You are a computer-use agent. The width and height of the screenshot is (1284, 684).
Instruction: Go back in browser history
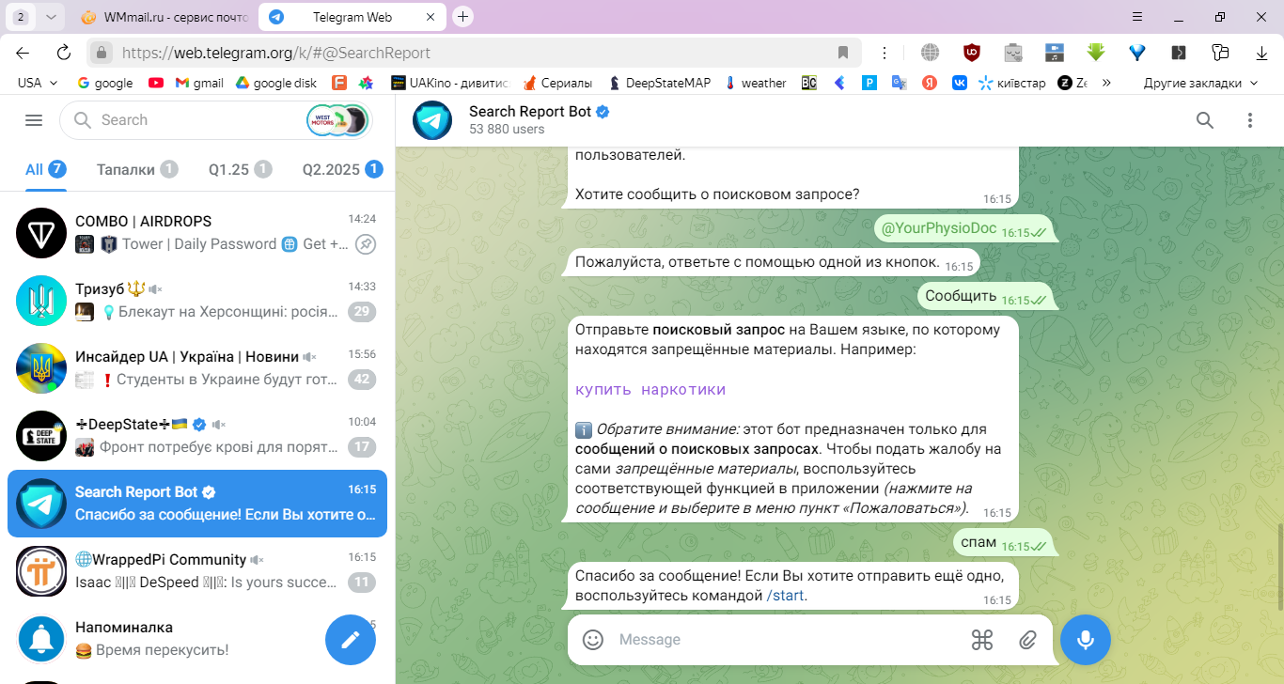(23, 53)
